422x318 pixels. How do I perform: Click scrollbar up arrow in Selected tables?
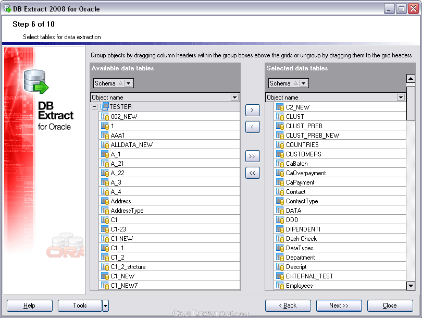(x=411, y=79)
